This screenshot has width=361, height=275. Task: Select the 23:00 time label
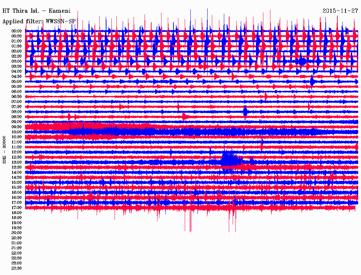[x=17, y=263]
